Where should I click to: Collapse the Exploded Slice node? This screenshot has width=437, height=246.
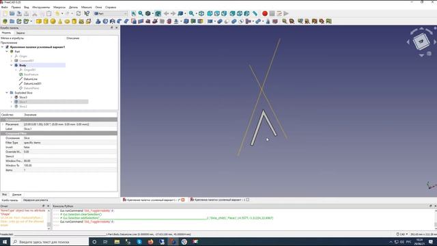click(7, 93)
